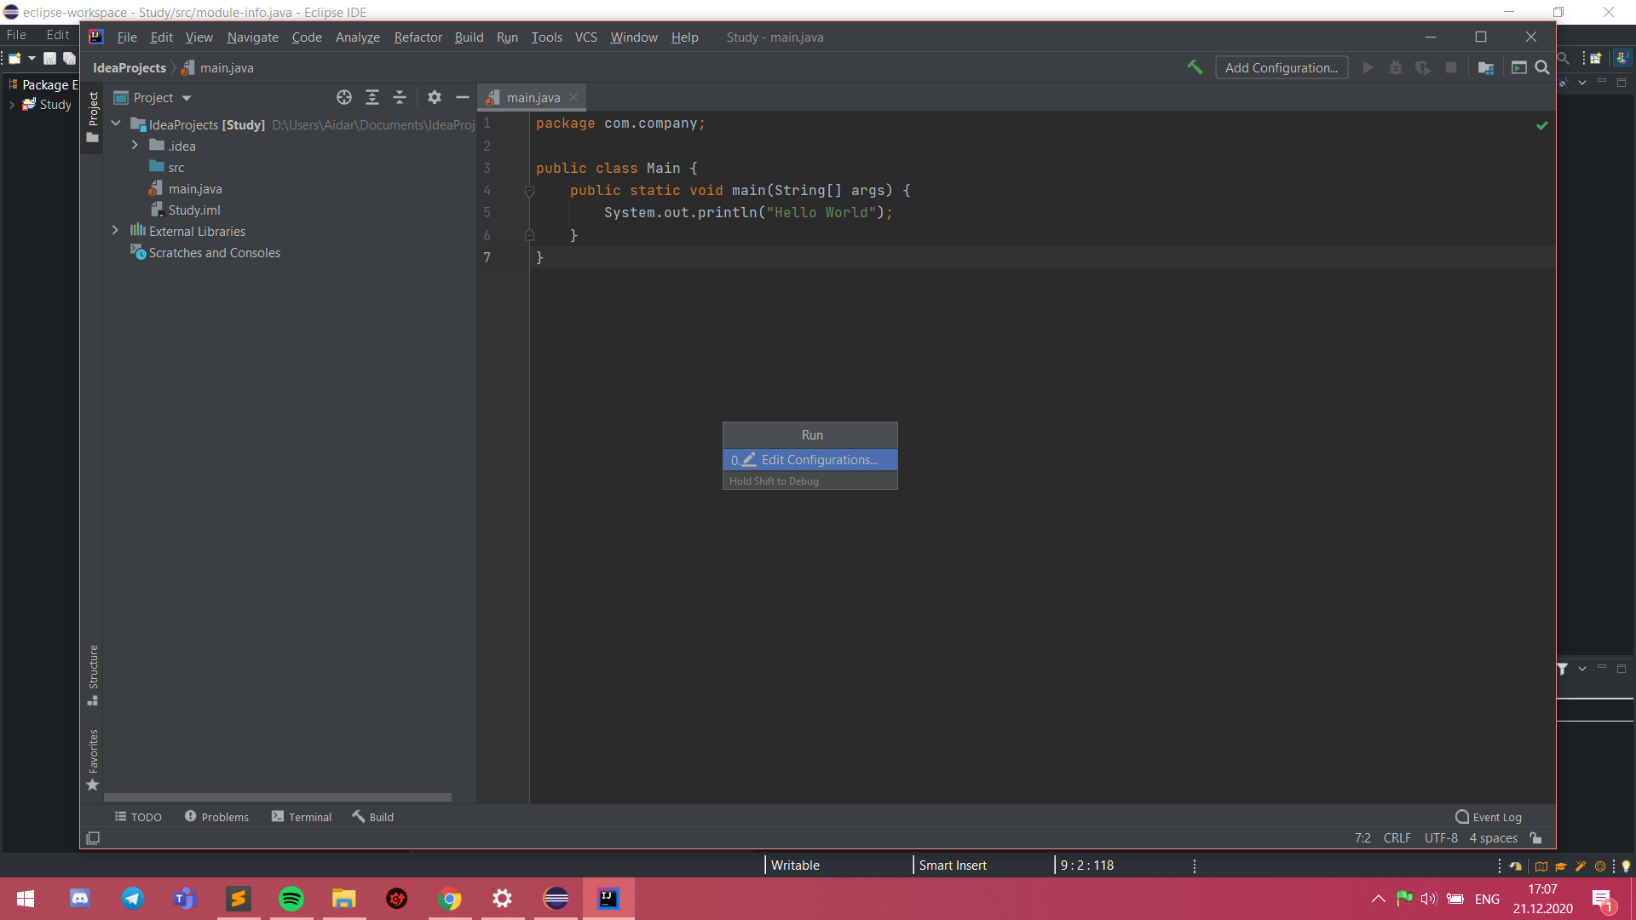This screenshot has height=920, width=1636.
Task: Click the Build Project hammer icon
Action: [x=1195, y=67]
